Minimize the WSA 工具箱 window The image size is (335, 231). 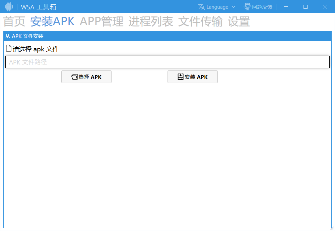(286, 7)
